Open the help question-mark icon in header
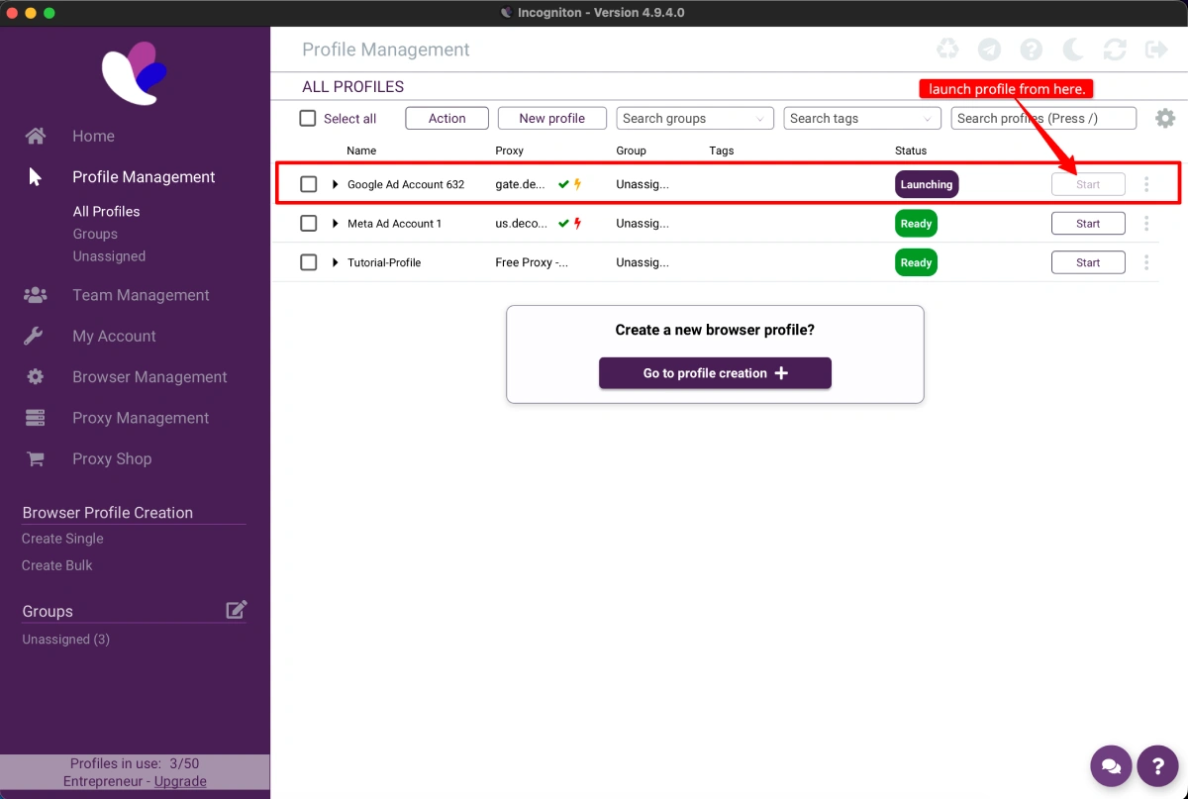The width and height of the screenshot is (1188, 799). click(x=1032, y=50)
